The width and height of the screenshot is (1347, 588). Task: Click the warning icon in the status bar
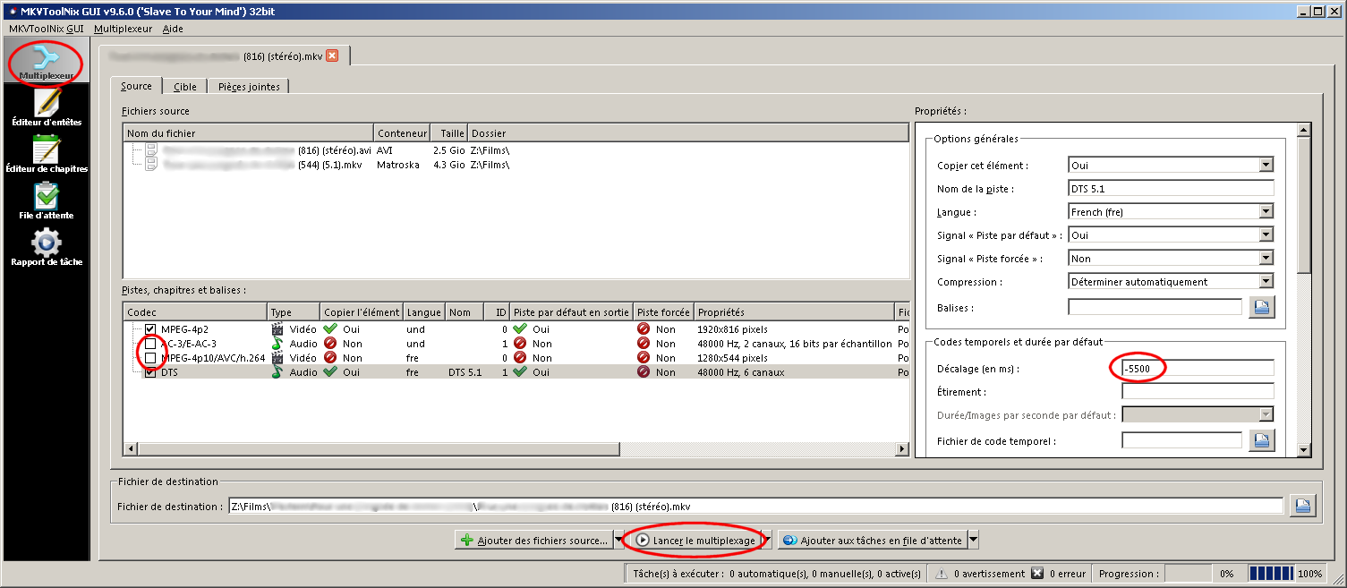942,574
